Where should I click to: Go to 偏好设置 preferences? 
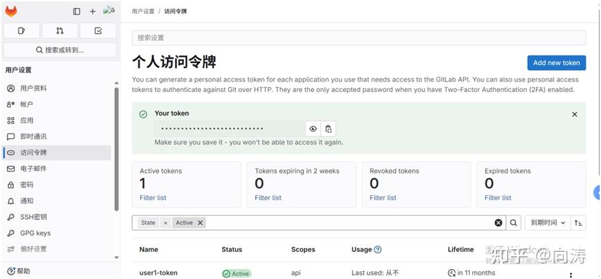coord(57,249)
